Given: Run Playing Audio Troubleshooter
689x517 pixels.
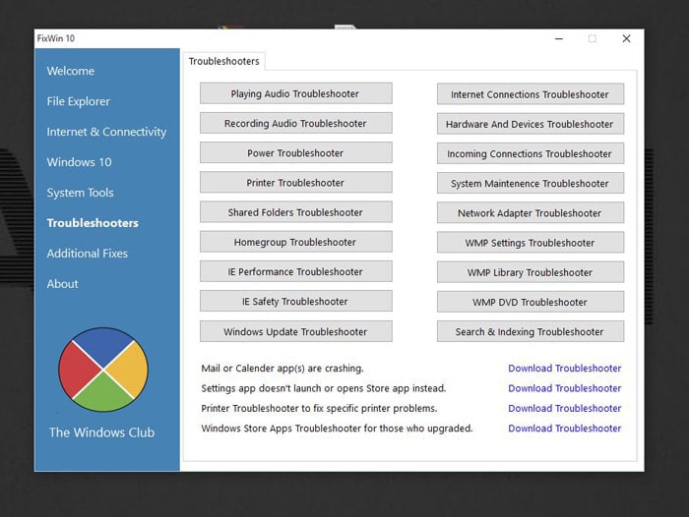Looking at the screenshot, I should [295, 93].
